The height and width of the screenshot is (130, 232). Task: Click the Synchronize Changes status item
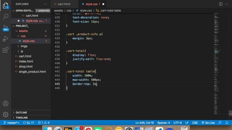tap(28, 123)
